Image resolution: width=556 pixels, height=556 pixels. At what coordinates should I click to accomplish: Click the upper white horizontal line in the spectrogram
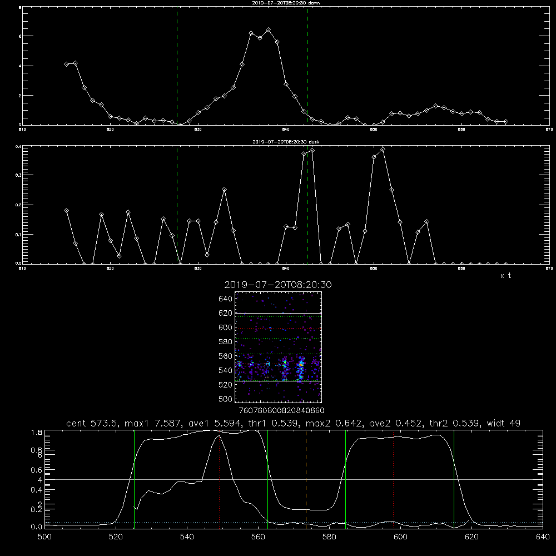coord(278,313)
